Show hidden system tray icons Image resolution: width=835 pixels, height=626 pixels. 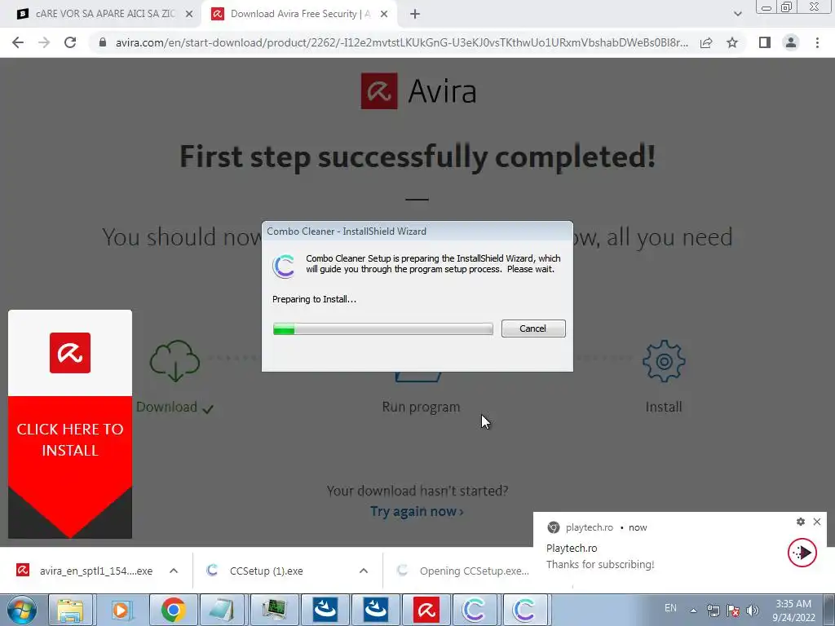(x=693, y=611)
